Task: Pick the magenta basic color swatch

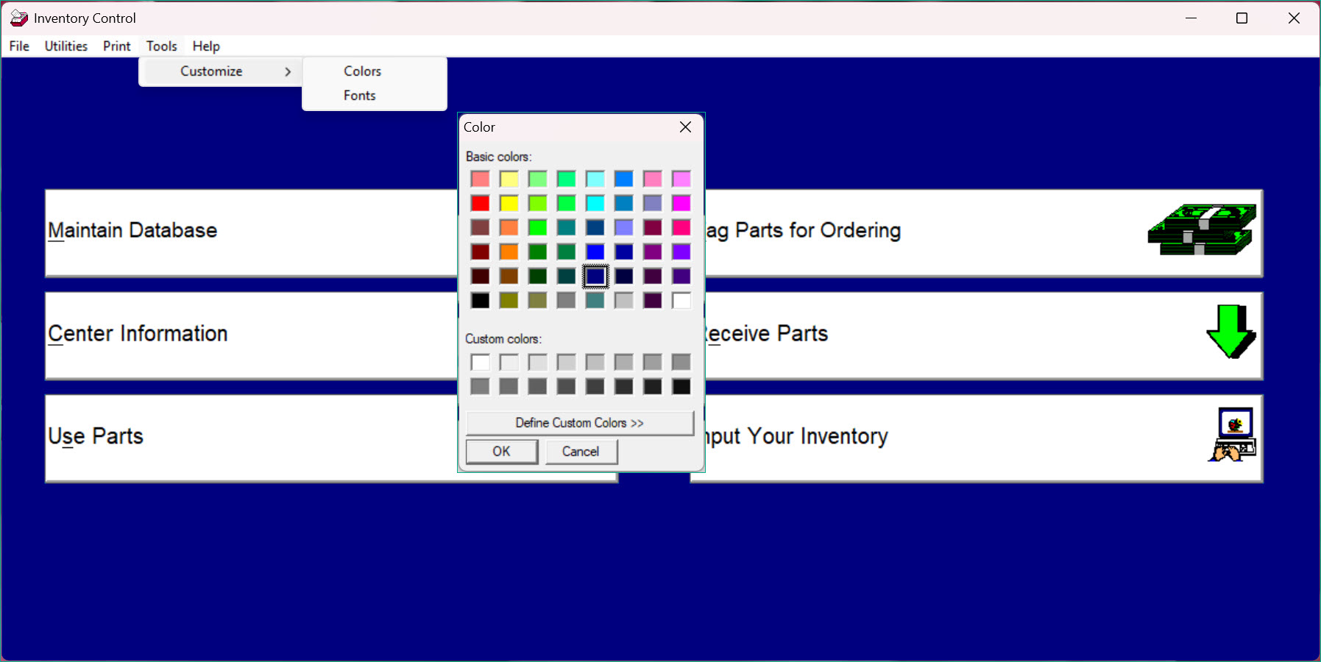Action: [x=681, y=203]
